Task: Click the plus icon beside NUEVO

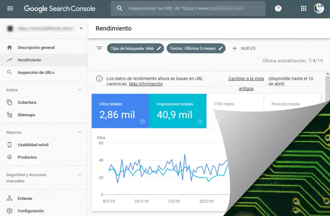Action: point(234,48)
